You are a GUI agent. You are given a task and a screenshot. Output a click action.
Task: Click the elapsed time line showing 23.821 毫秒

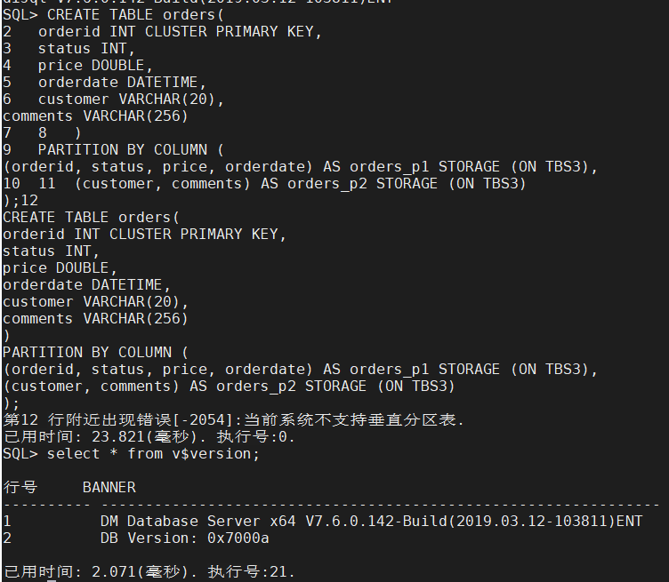click(149, 437)
